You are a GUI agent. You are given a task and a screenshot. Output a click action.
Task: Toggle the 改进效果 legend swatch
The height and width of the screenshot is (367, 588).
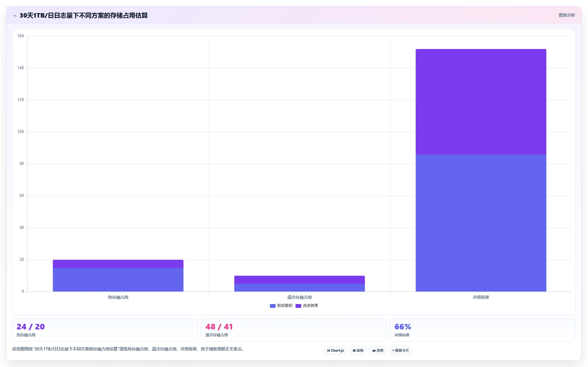coord(298,306)
